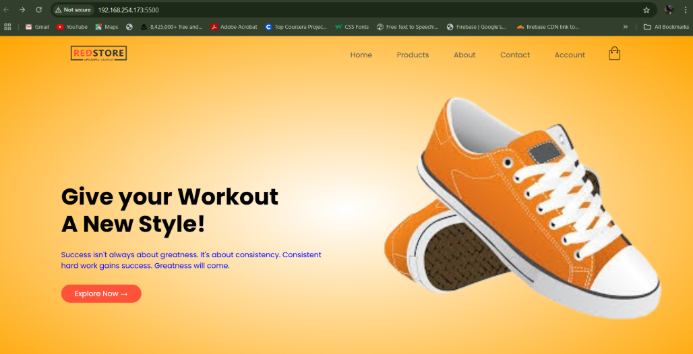Screen dimensions: 693x354
Task: Open the apps grid in bookmarks bar
Action: [8, 27]
